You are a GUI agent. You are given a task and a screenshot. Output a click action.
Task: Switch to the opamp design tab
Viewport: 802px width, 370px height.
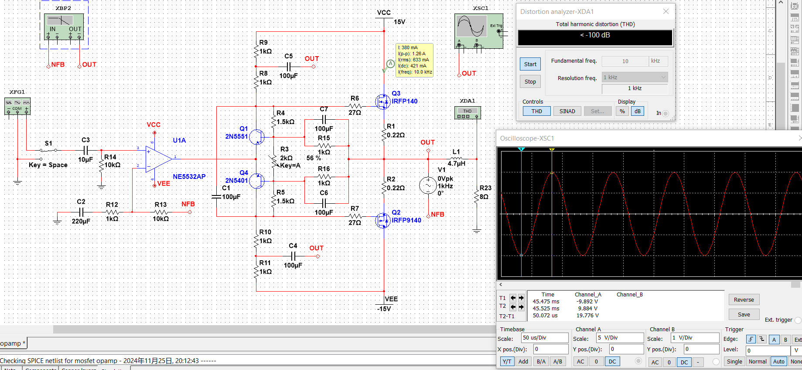pyautogui.click(x=13, y=343)
